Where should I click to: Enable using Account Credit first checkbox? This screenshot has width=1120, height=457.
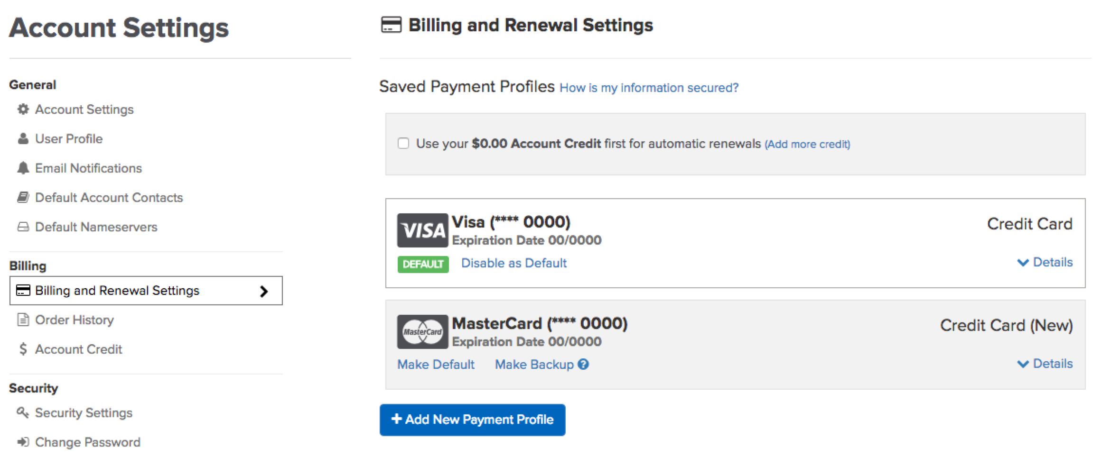click(x=403, y=143)
